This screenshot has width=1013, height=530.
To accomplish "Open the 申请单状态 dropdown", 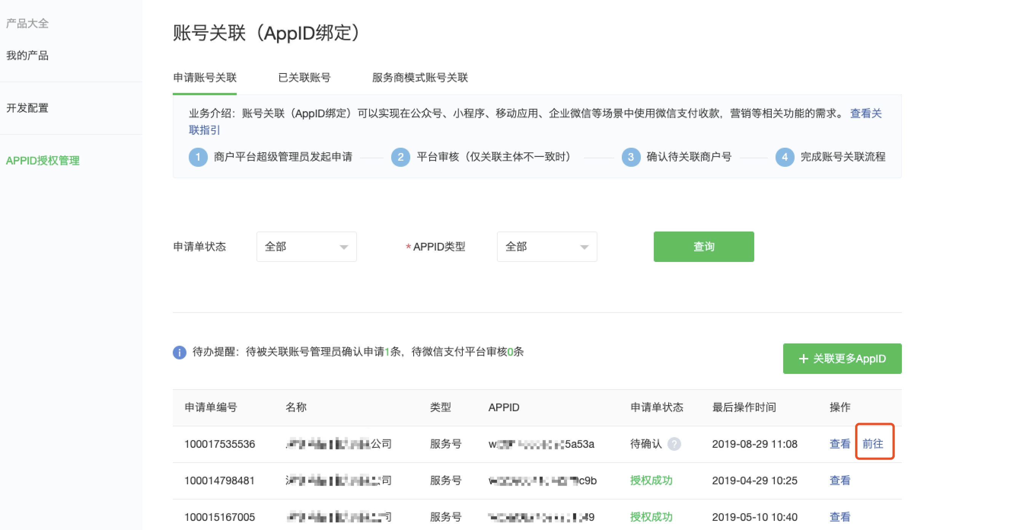I will [306, 247].
